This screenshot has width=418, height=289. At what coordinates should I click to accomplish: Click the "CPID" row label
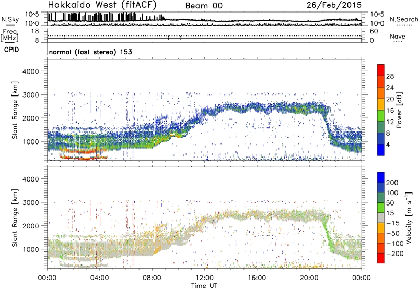coord(11,50)
